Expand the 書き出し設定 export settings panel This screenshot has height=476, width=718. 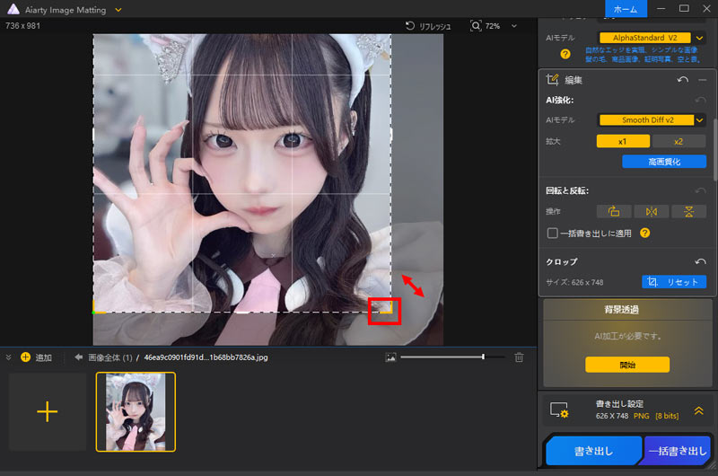click(698, 410)
